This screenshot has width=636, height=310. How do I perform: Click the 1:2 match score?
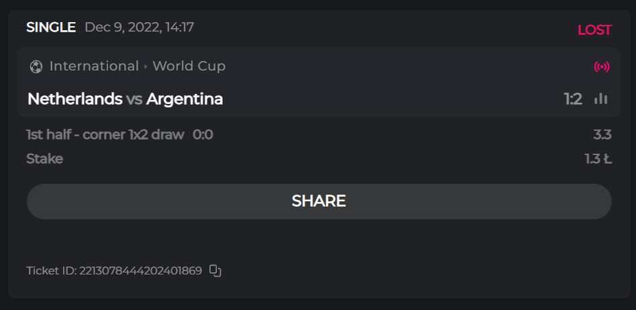pyautogui.click(x=572, y=99)
